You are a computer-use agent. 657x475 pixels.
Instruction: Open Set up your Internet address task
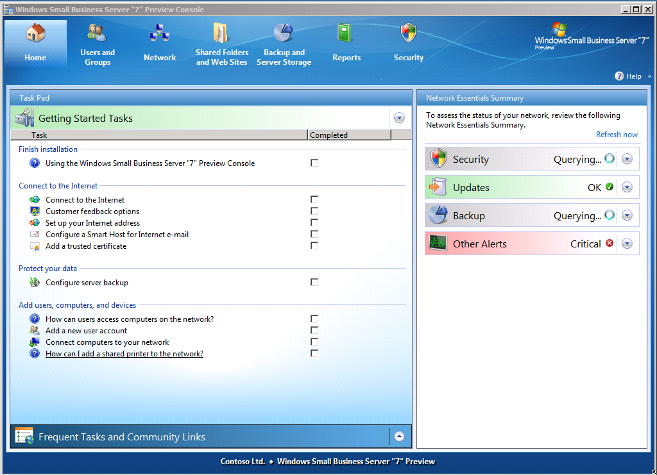click(92, 223)
